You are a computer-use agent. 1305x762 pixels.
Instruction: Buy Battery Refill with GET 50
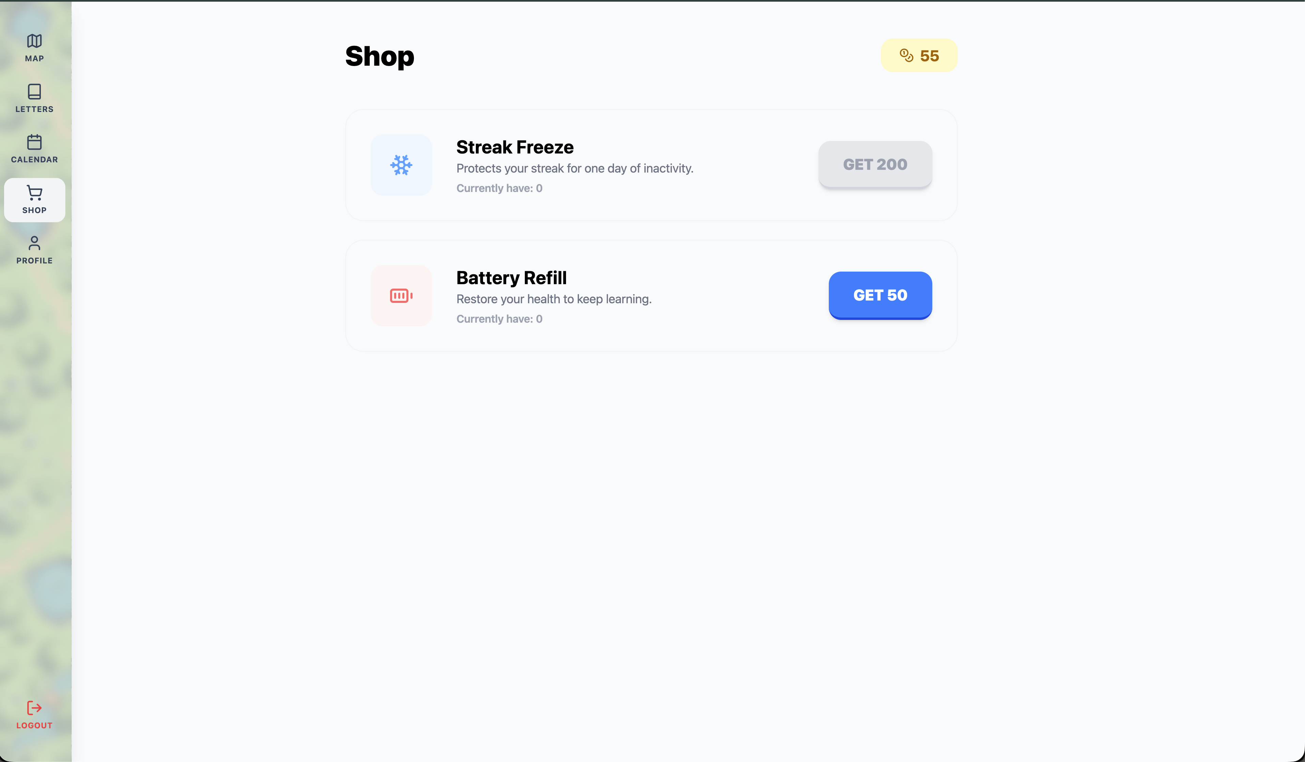click(880, 295)
